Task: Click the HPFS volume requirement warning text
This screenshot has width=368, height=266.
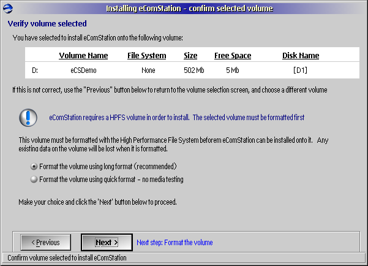Action: [x=177, y=118]
